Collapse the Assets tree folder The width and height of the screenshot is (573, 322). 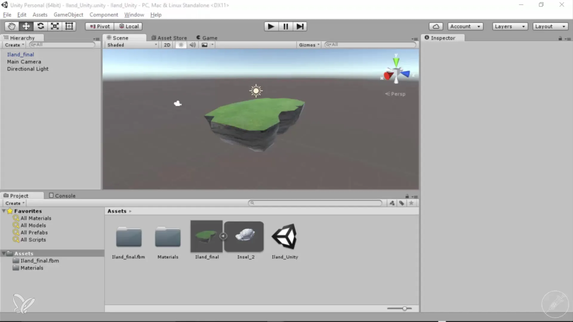(x=4, y=253)
